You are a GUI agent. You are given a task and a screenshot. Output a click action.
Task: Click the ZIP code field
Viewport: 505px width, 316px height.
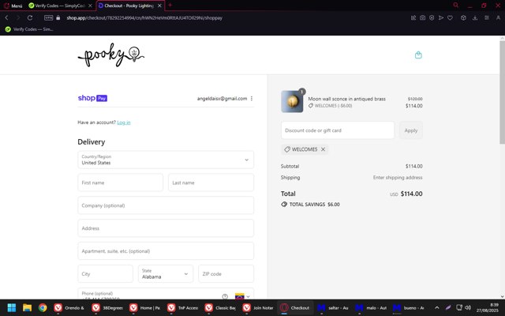[226, 274]
